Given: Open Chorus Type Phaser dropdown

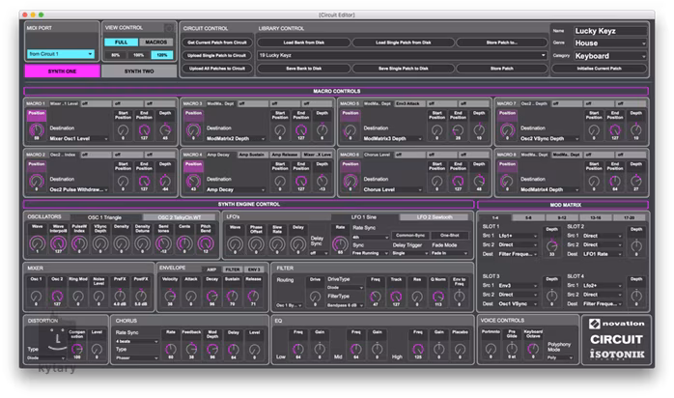Looking at the screenshot, I should click(x=137, y=357).
